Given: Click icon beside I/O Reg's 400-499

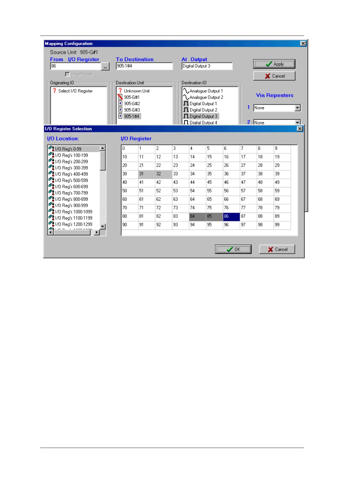Looking at the screenshot, I should click(x=51, y=174).
